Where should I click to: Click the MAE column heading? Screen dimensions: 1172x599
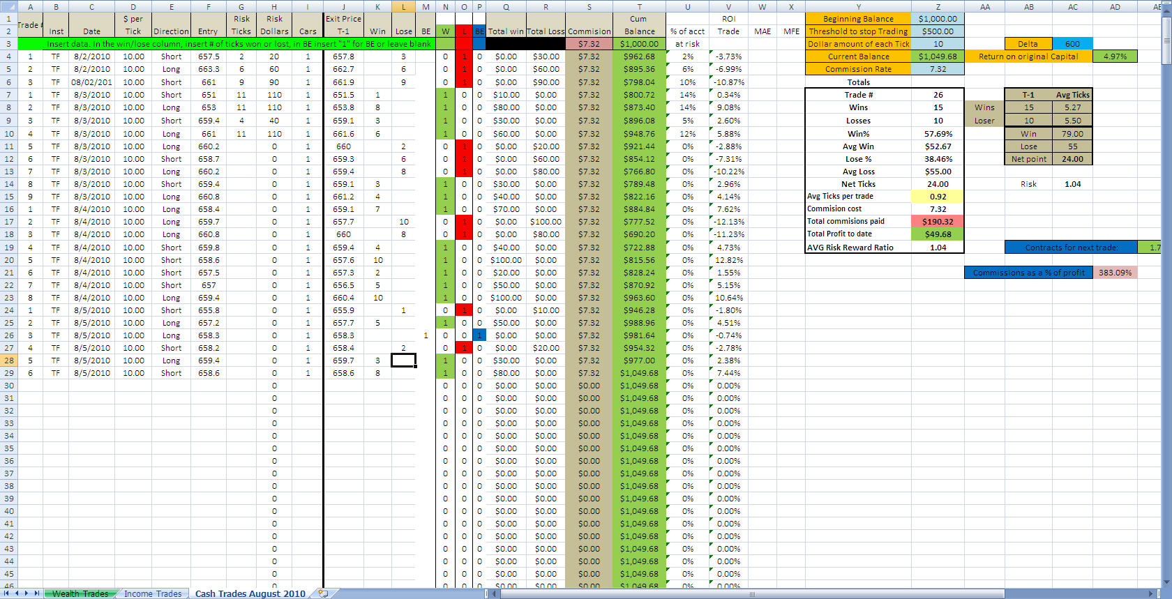tap(762, 31)
